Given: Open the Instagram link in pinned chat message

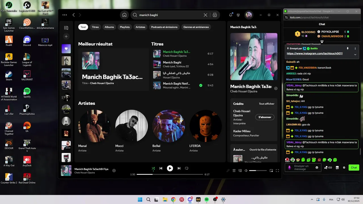Looking at the screenshot, I should coord(315,54).
